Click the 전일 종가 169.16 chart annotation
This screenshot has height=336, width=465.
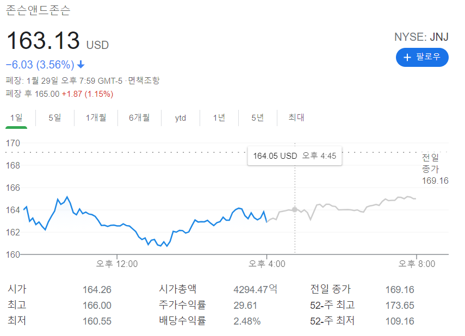click(435, 169)
